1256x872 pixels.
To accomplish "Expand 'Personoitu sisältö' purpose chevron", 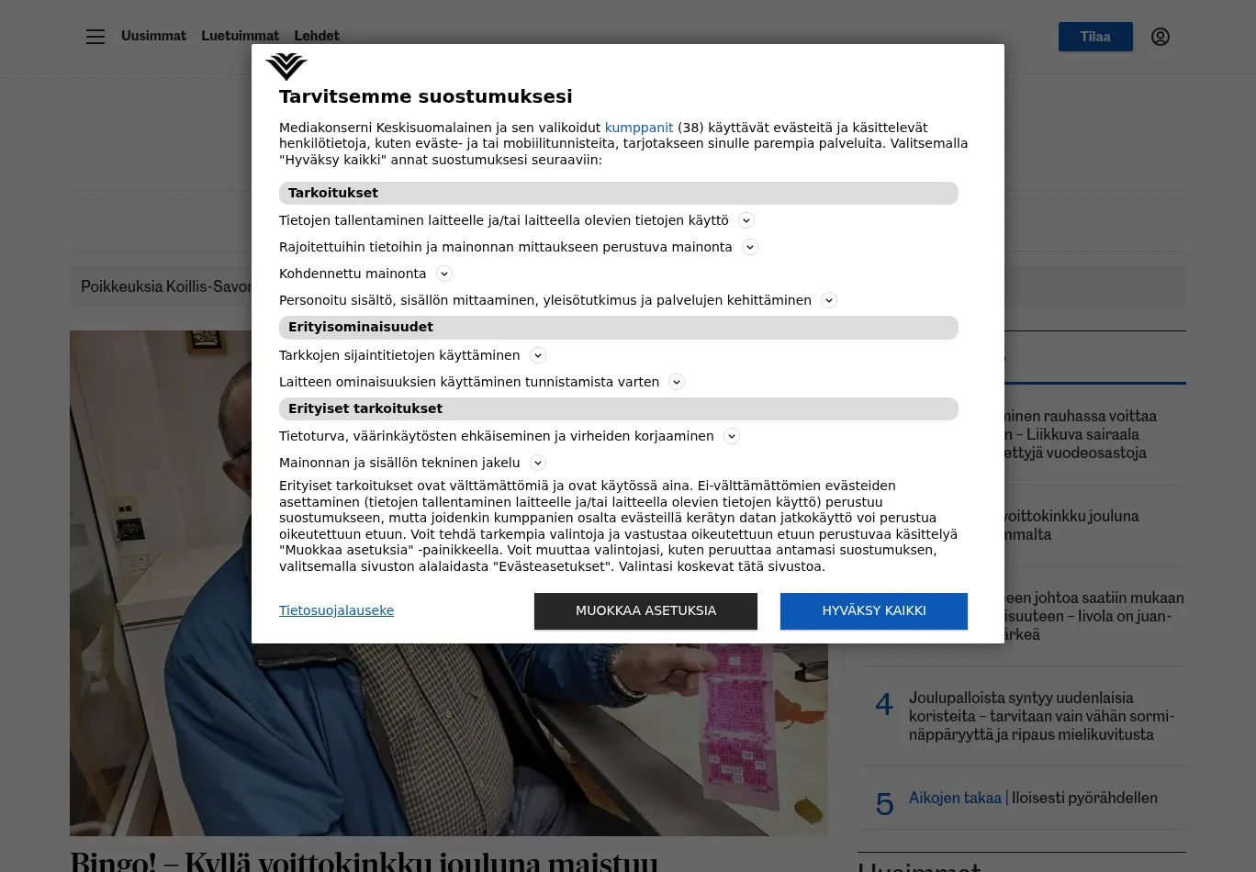I will [829, 300].
